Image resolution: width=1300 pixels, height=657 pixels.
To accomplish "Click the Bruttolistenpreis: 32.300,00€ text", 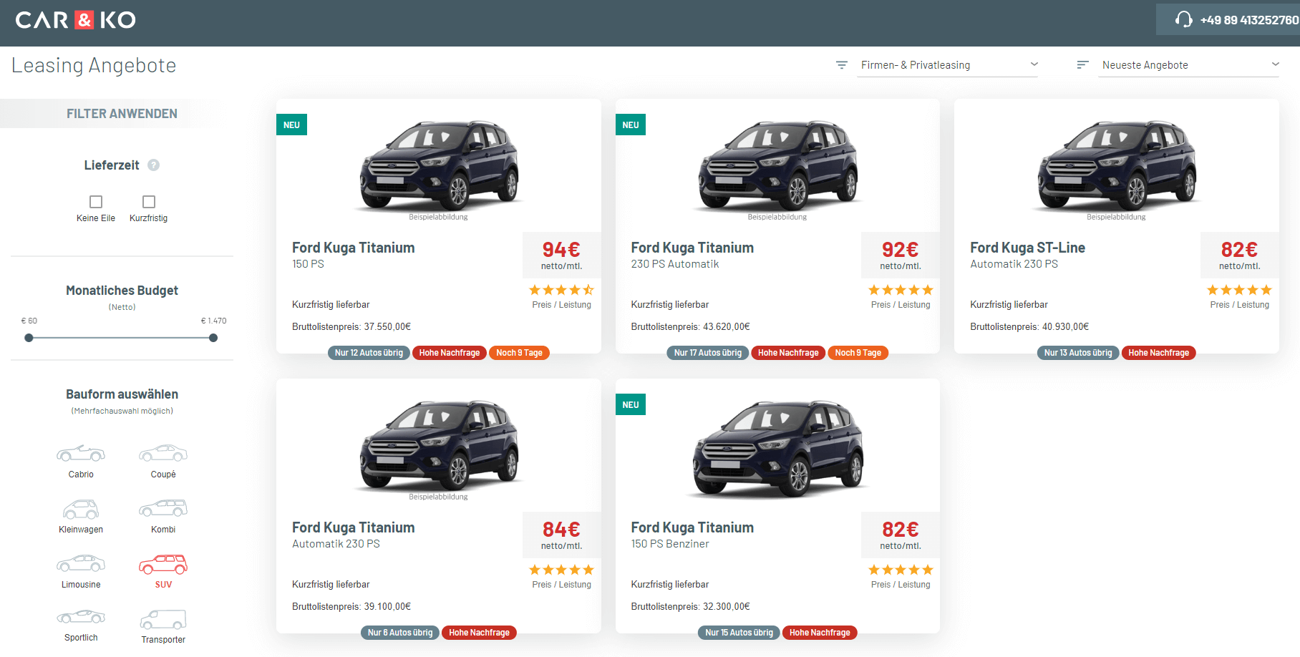I will [690, 606].
